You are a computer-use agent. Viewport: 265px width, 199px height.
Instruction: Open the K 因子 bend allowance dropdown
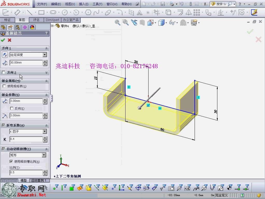45,131
